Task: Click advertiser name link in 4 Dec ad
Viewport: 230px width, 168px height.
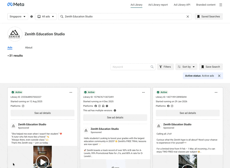Action: (x=105, y=129)
